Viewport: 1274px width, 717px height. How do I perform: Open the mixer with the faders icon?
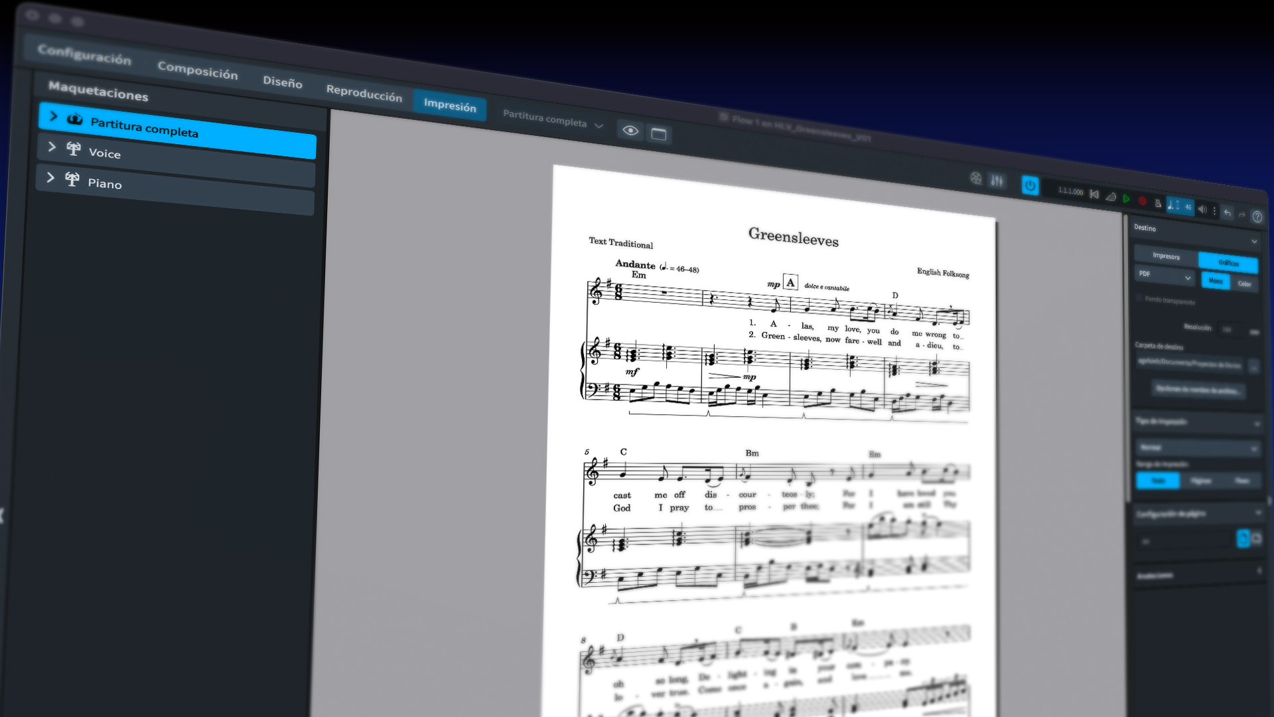click(x=997, y=181)
